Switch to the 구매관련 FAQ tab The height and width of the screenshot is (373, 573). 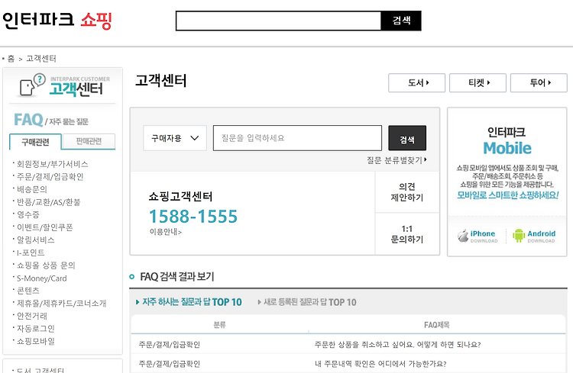[35, 142]
